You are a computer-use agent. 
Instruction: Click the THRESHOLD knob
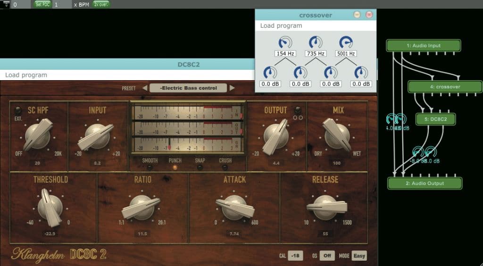click(50, 208)
